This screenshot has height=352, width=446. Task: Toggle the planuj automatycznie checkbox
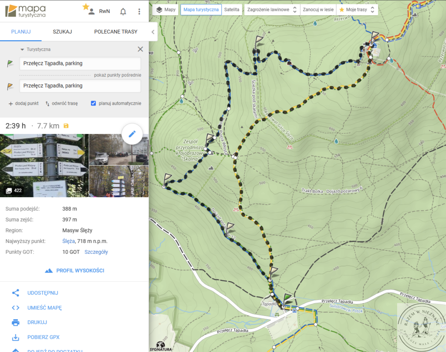pyautogui.click(x=93, y=103)
